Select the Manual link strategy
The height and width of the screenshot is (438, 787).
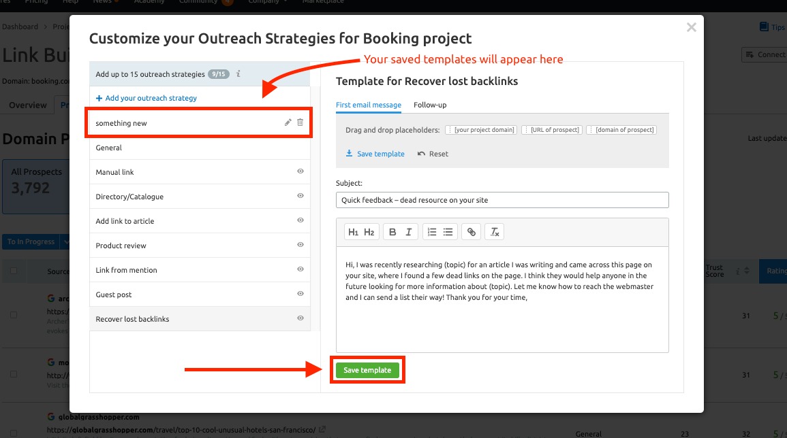pyautogui.click(x=200, y=172)
